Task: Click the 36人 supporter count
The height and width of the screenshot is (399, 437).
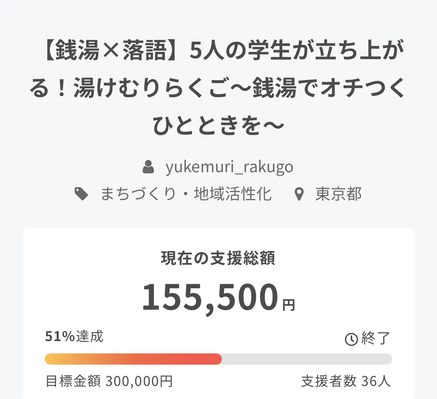Action: click(376, 381)
